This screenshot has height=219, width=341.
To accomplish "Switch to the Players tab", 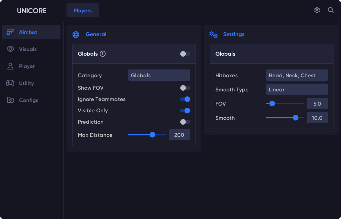I will pyautogui.click(x=82, y=11).
